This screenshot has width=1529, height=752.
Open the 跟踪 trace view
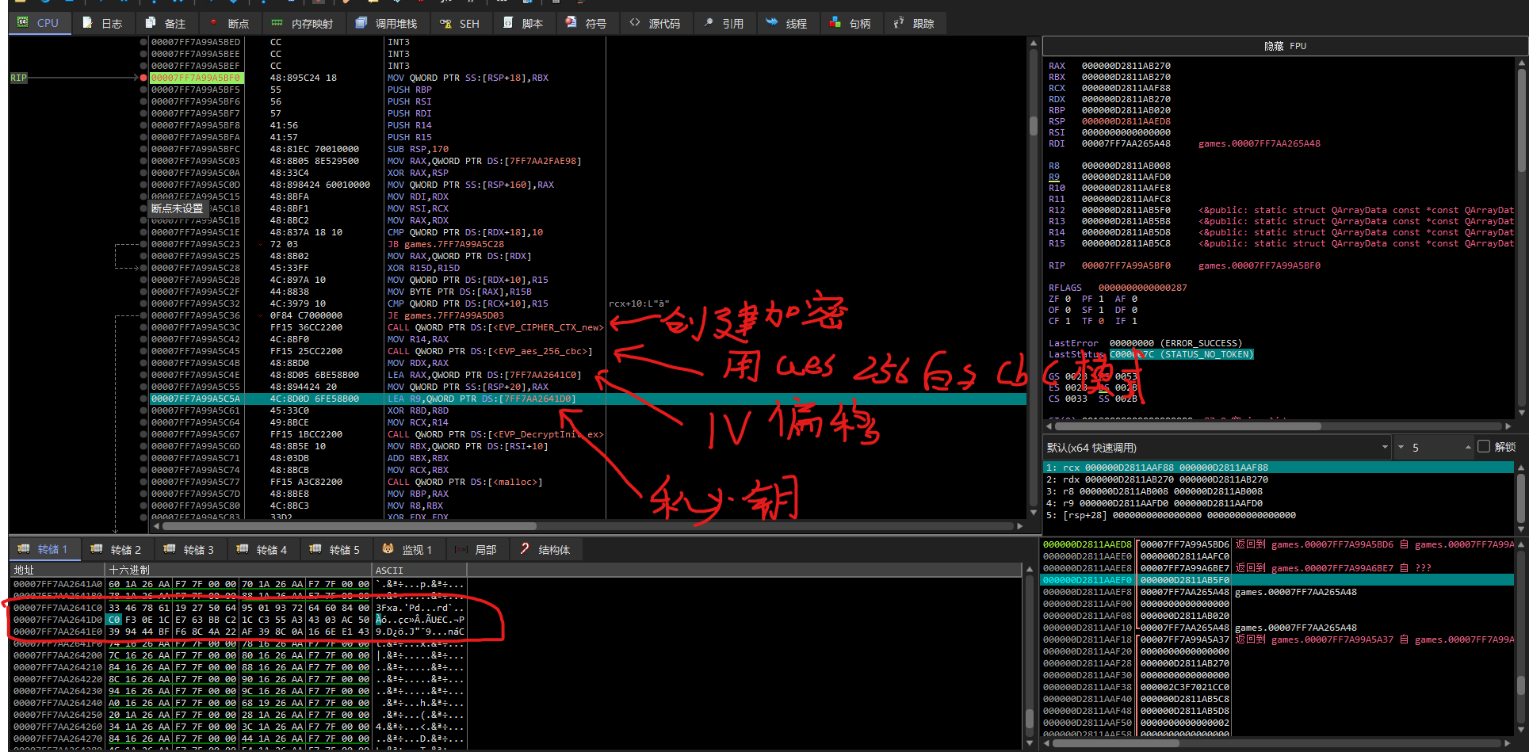click(914, 23)
